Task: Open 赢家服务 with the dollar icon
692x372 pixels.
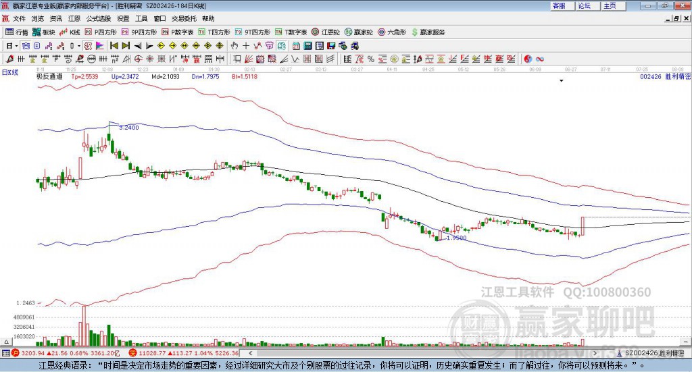Action: [428, 32]
